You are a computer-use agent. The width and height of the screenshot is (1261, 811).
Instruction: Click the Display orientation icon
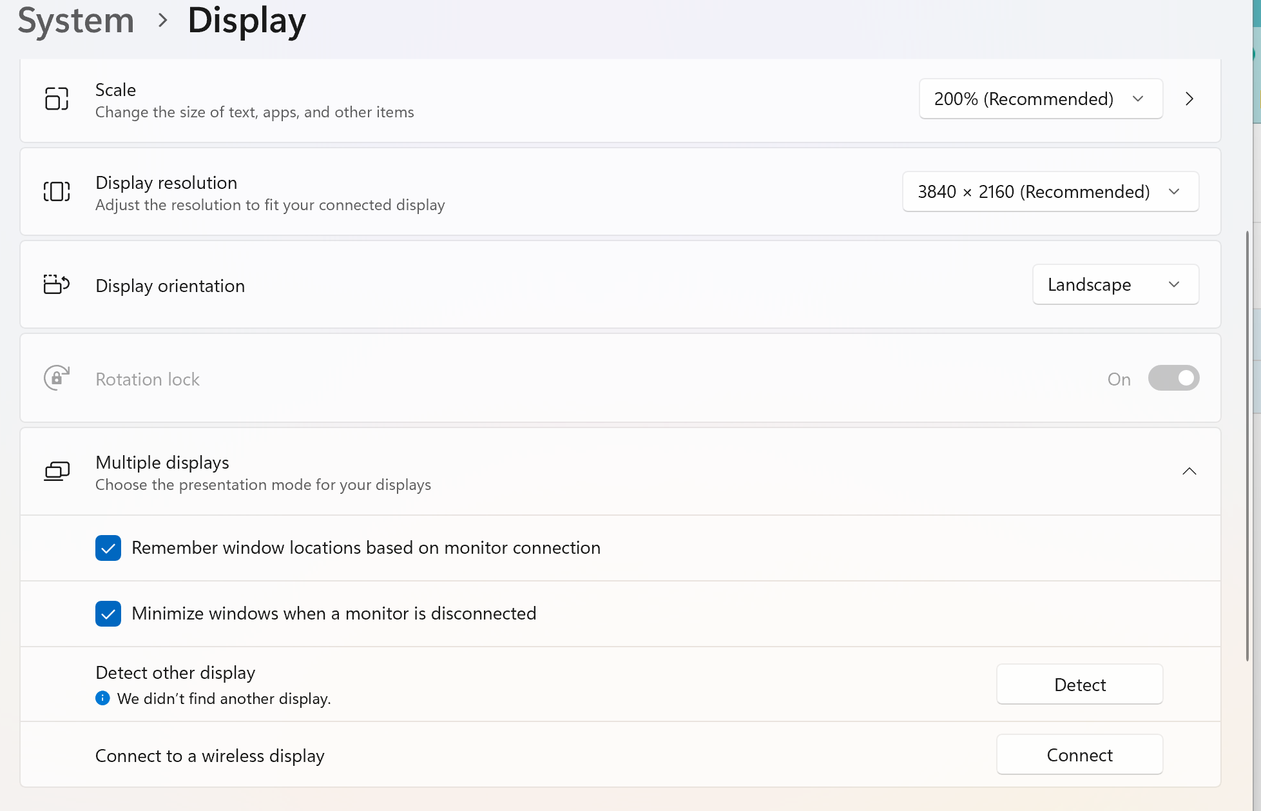pos(57,284)
